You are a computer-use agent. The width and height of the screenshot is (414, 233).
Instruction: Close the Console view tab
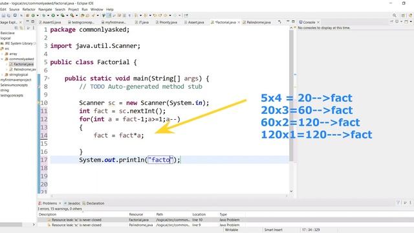[x=318, y=22]
